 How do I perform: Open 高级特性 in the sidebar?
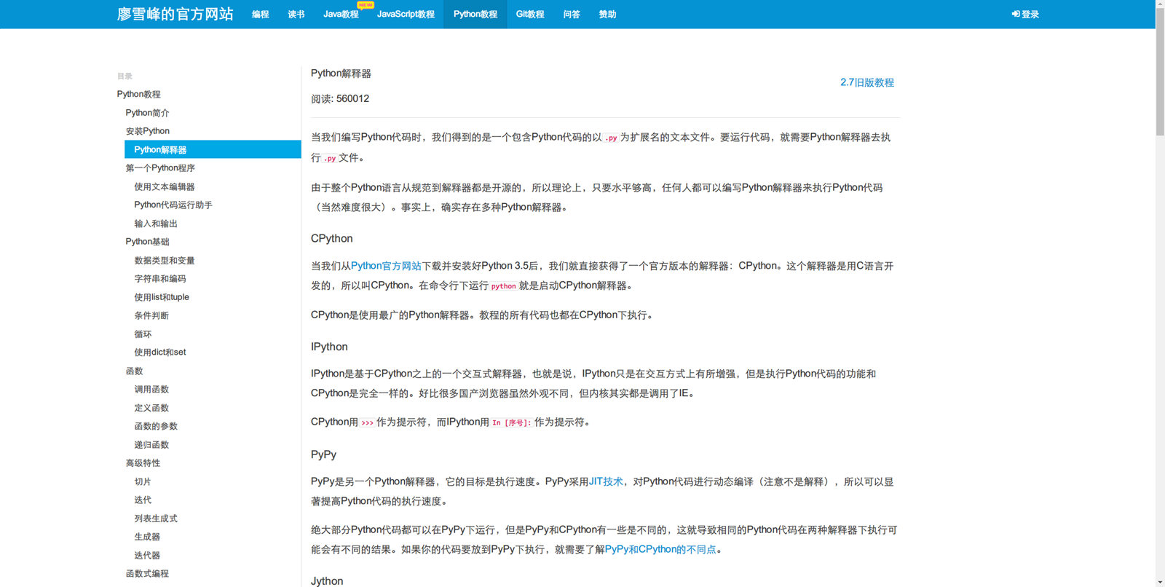pos(143,463)
